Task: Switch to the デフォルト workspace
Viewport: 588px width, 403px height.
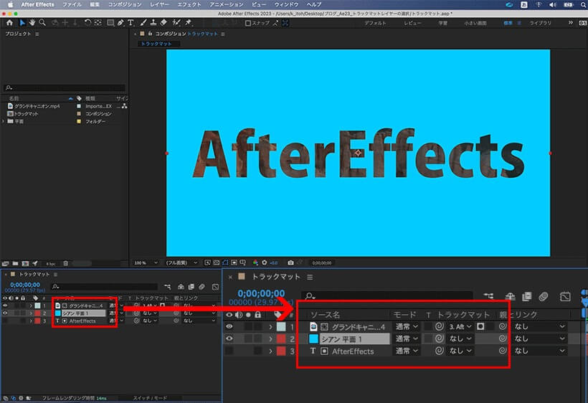Action: pos(375,23)
